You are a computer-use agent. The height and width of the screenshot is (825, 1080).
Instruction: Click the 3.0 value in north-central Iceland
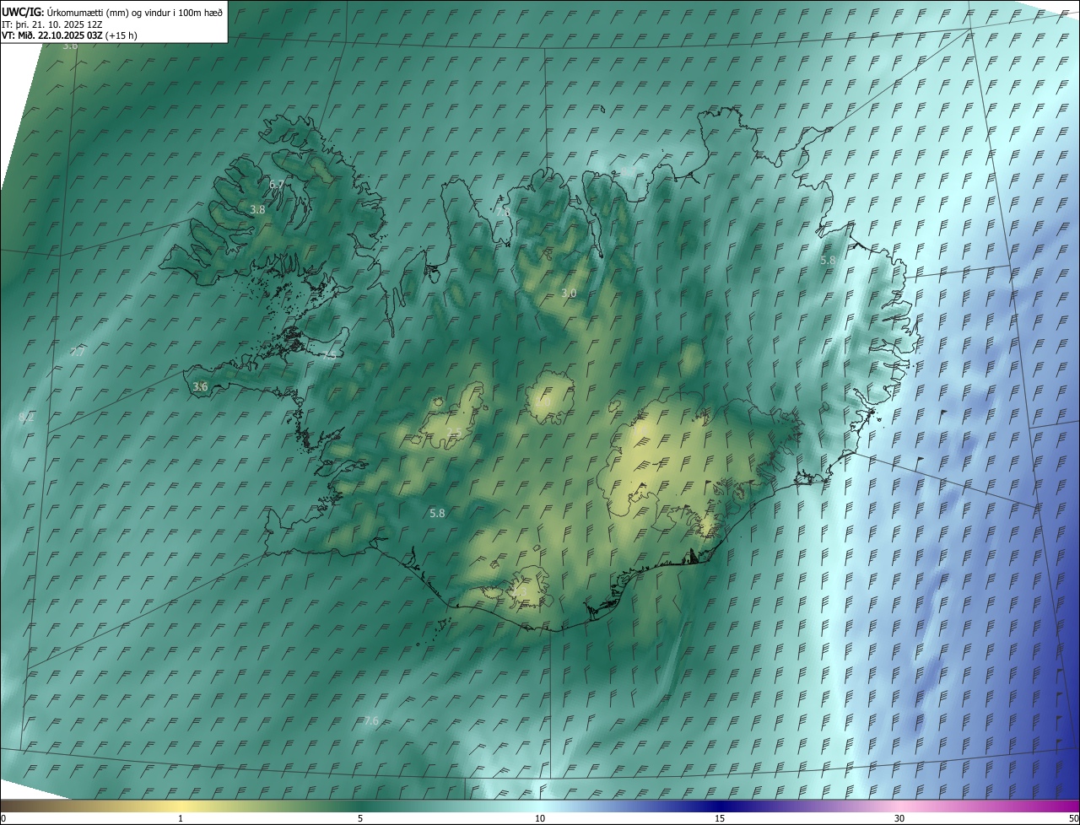(x=569, y=293)
